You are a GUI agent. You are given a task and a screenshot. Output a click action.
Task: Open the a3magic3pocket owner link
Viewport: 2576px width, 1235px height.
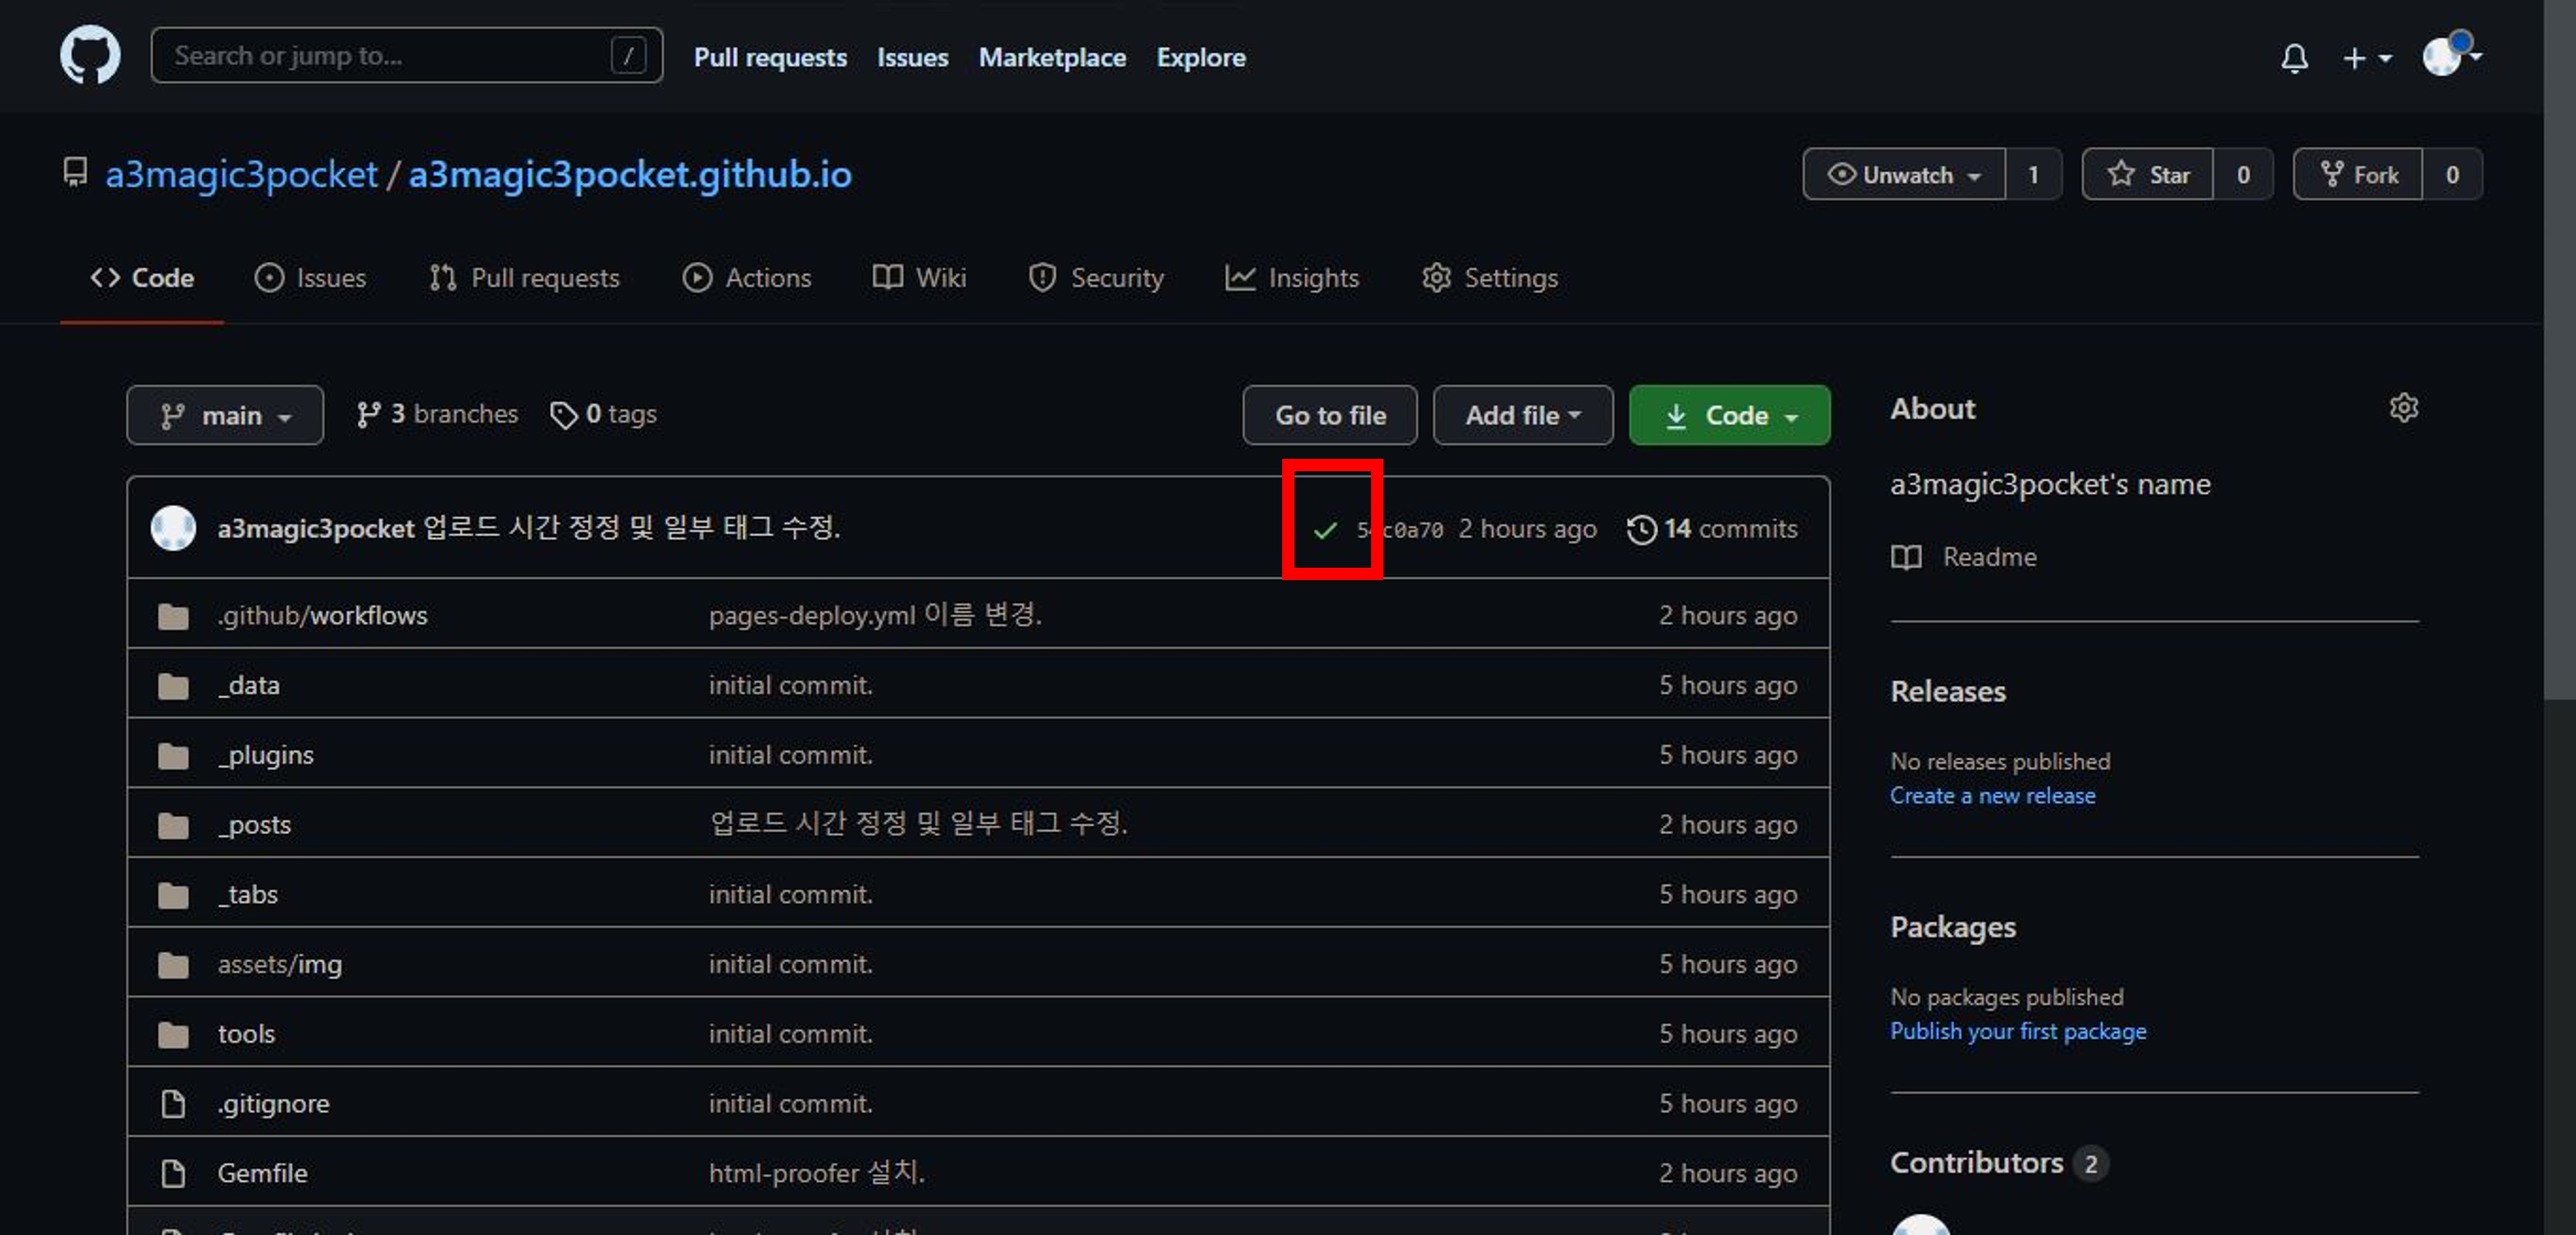click(242, 175)
